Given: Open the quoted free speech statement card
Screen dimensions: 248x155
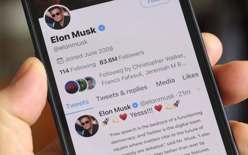Looking at the screenshot, I should (x=160, y=134).
